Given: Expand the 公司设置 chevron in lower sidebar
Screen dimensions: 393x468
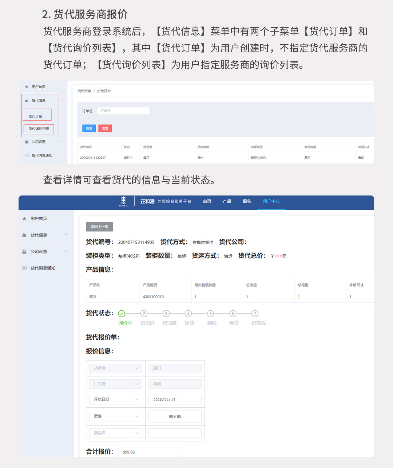Looking at the screenshot, I should [x=66, y=251].
